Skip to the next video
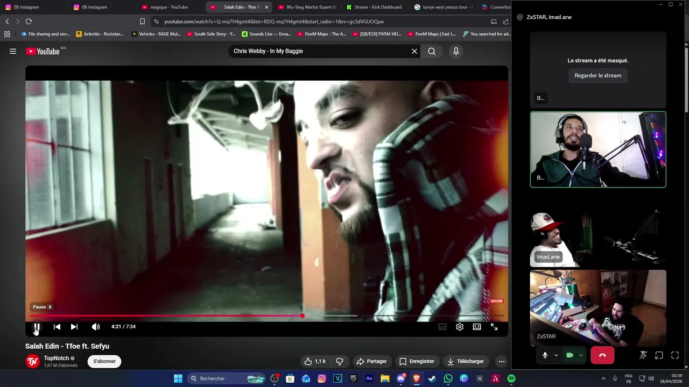This screenshot has width=689, height=387. pos(74,327)
